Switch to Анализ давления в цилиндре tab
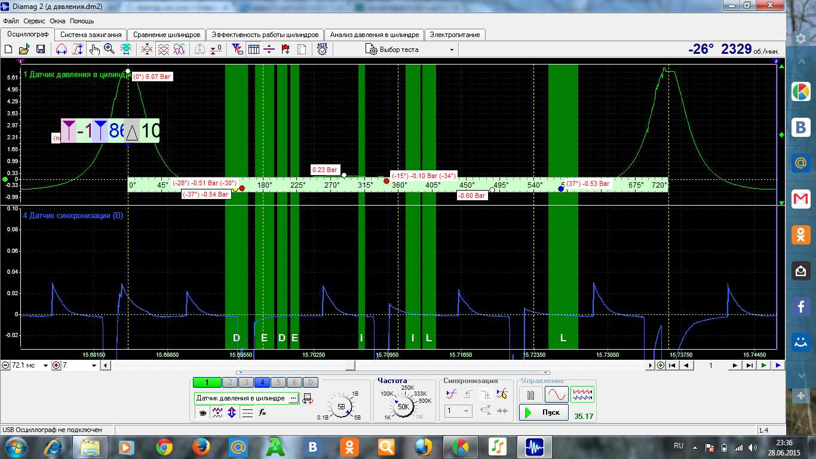Screen dimensions: 816x459 (x=375, y=35)
